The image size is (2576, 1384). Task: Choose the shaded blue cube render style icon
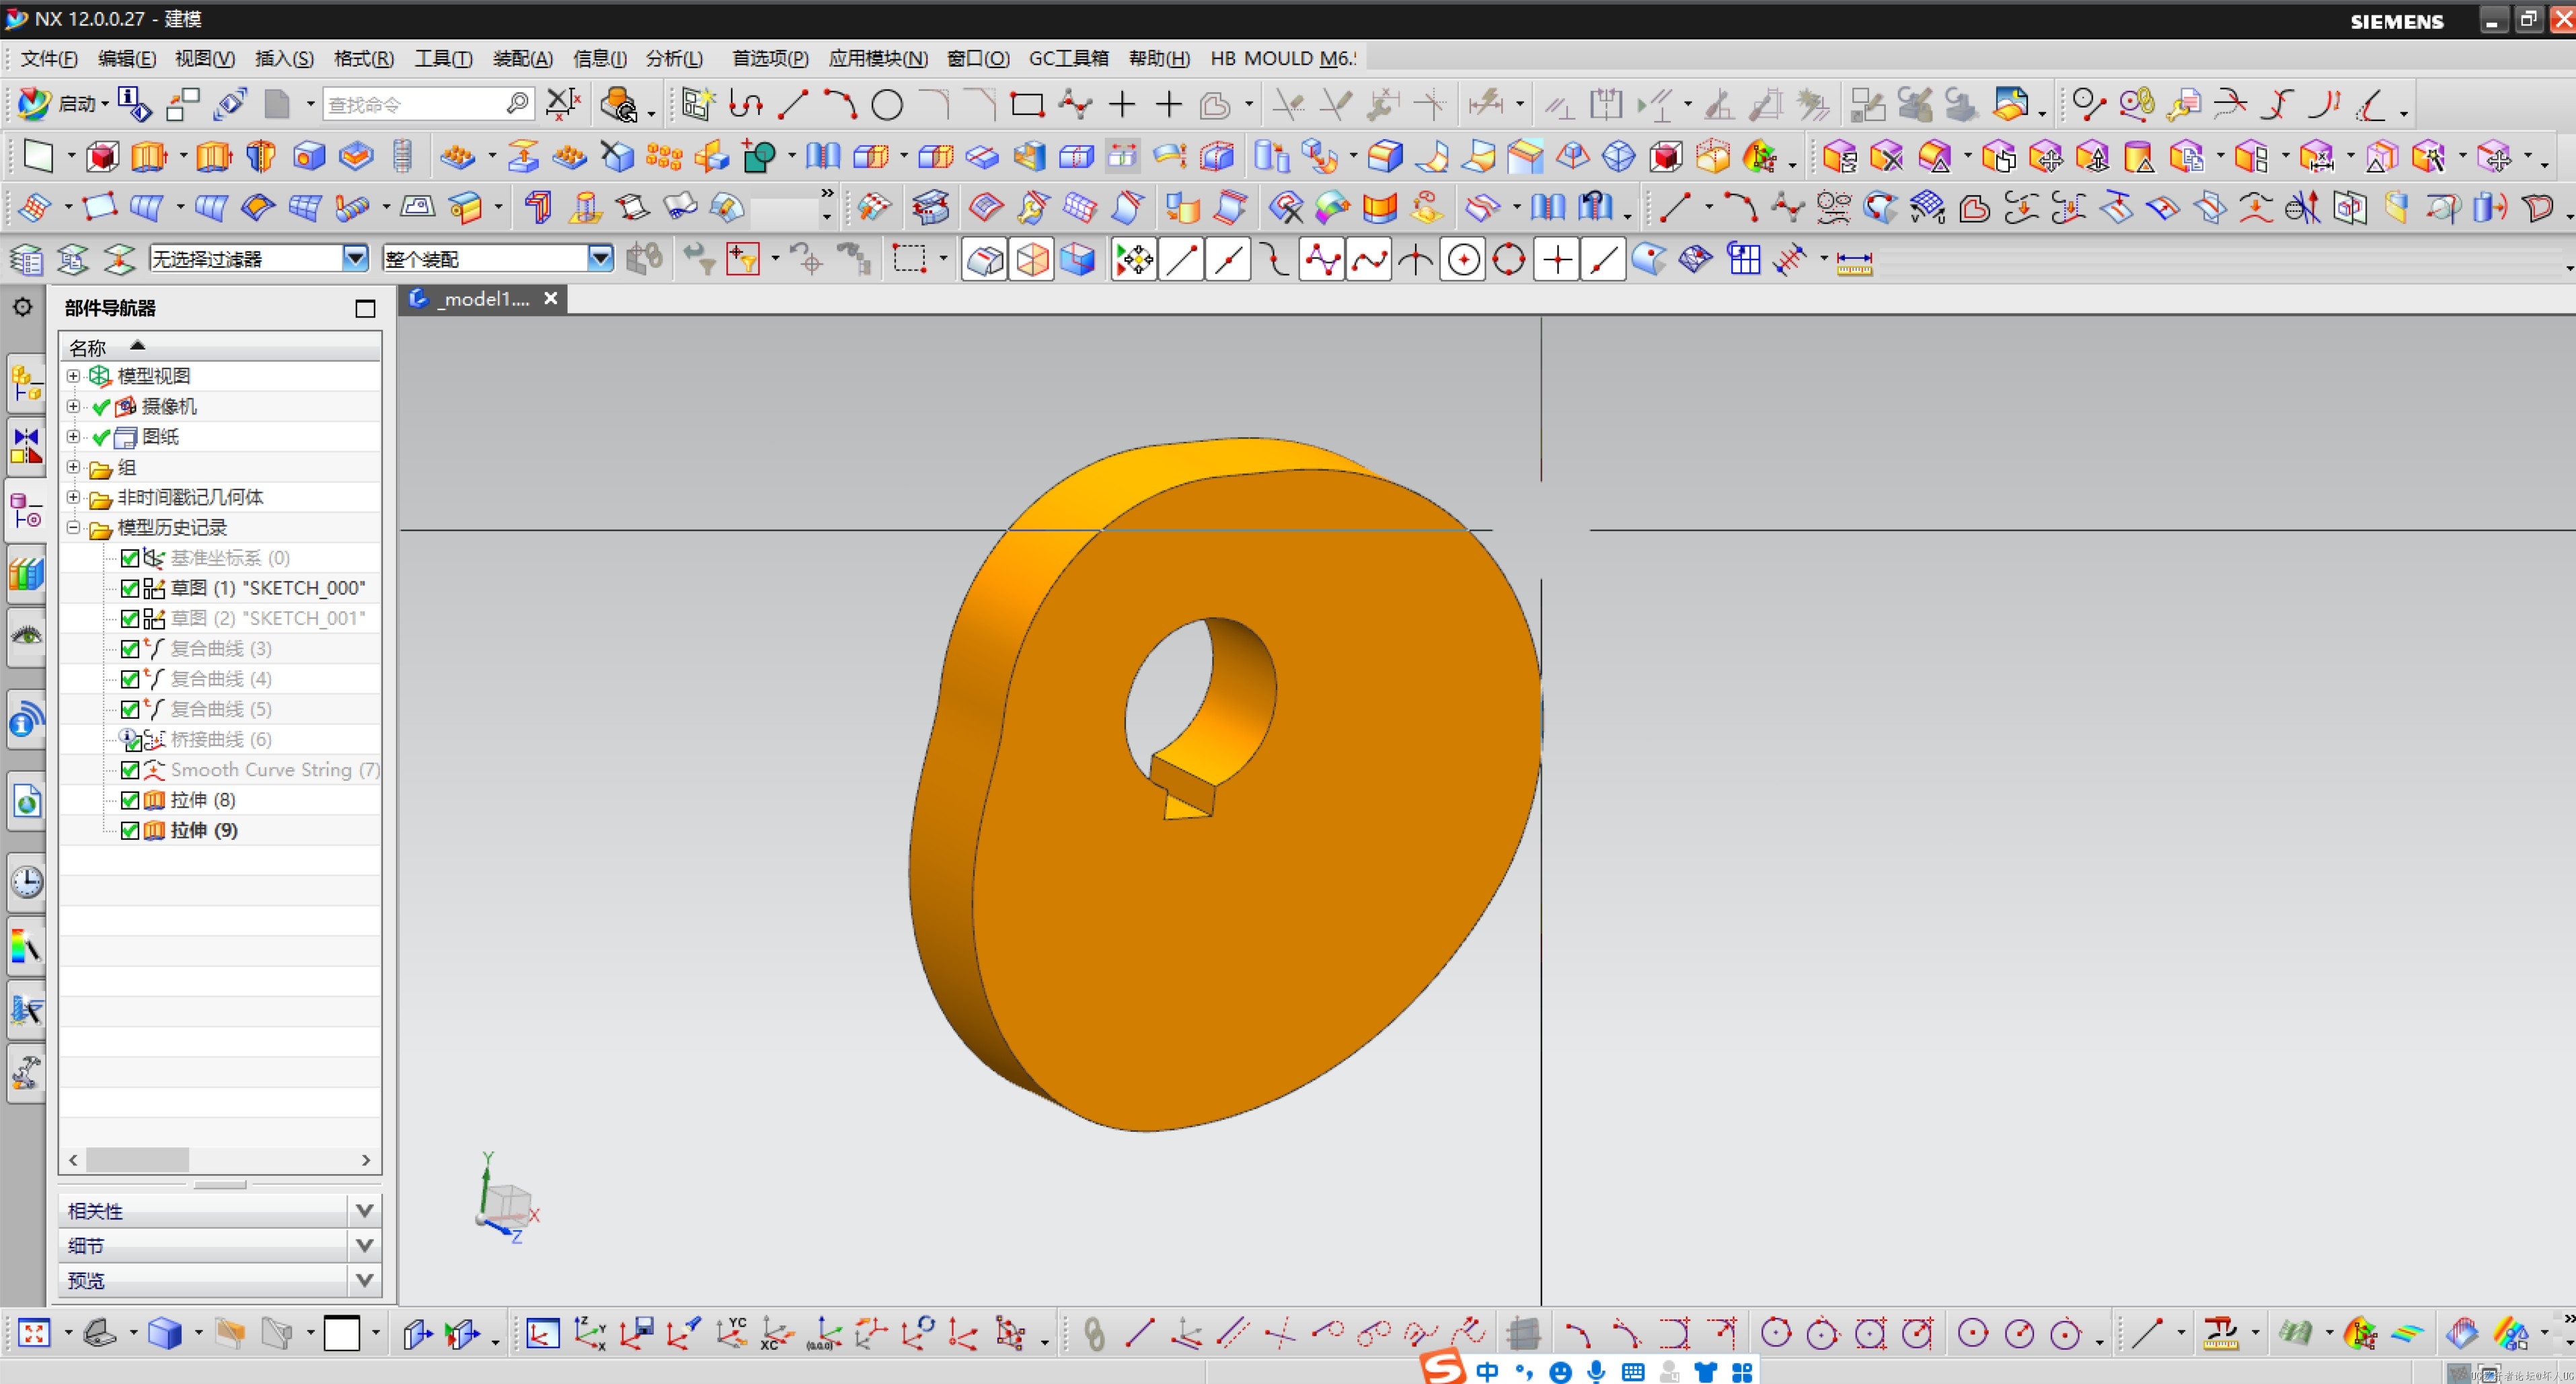click(165, 1333)
